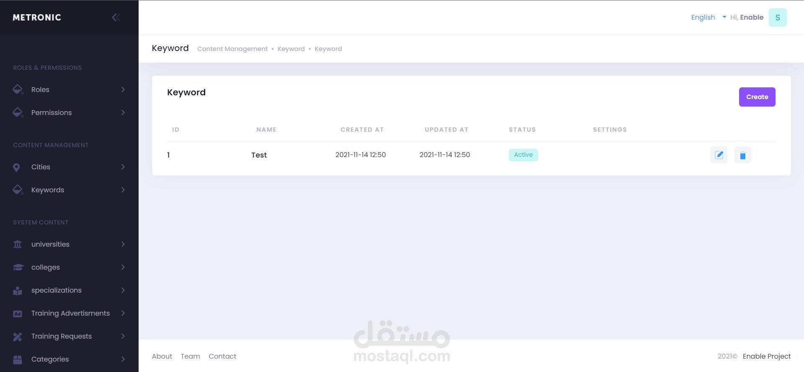Expand the Training Requests chevron
This screenshot has width=804, height=372.
(x=123, y=336)
